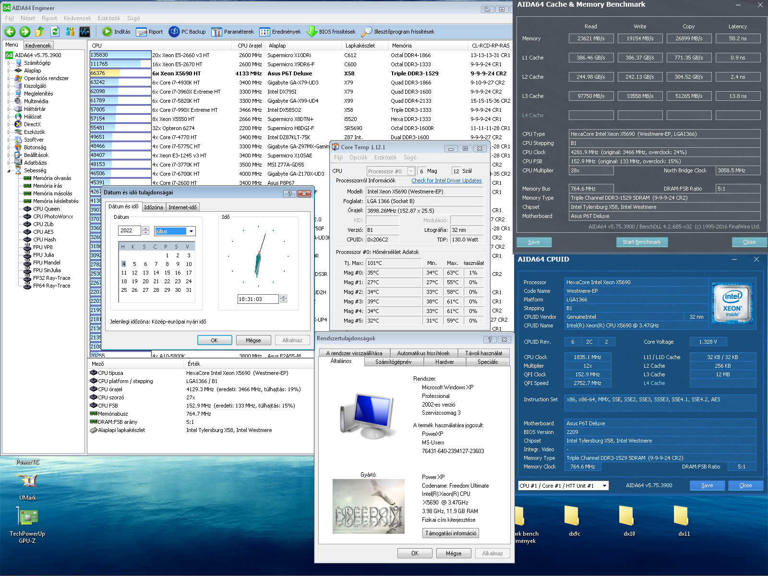This screenshot has height=576, width=768.
Task: Click the time field showing 18:31:03
Action: point(258,299)
